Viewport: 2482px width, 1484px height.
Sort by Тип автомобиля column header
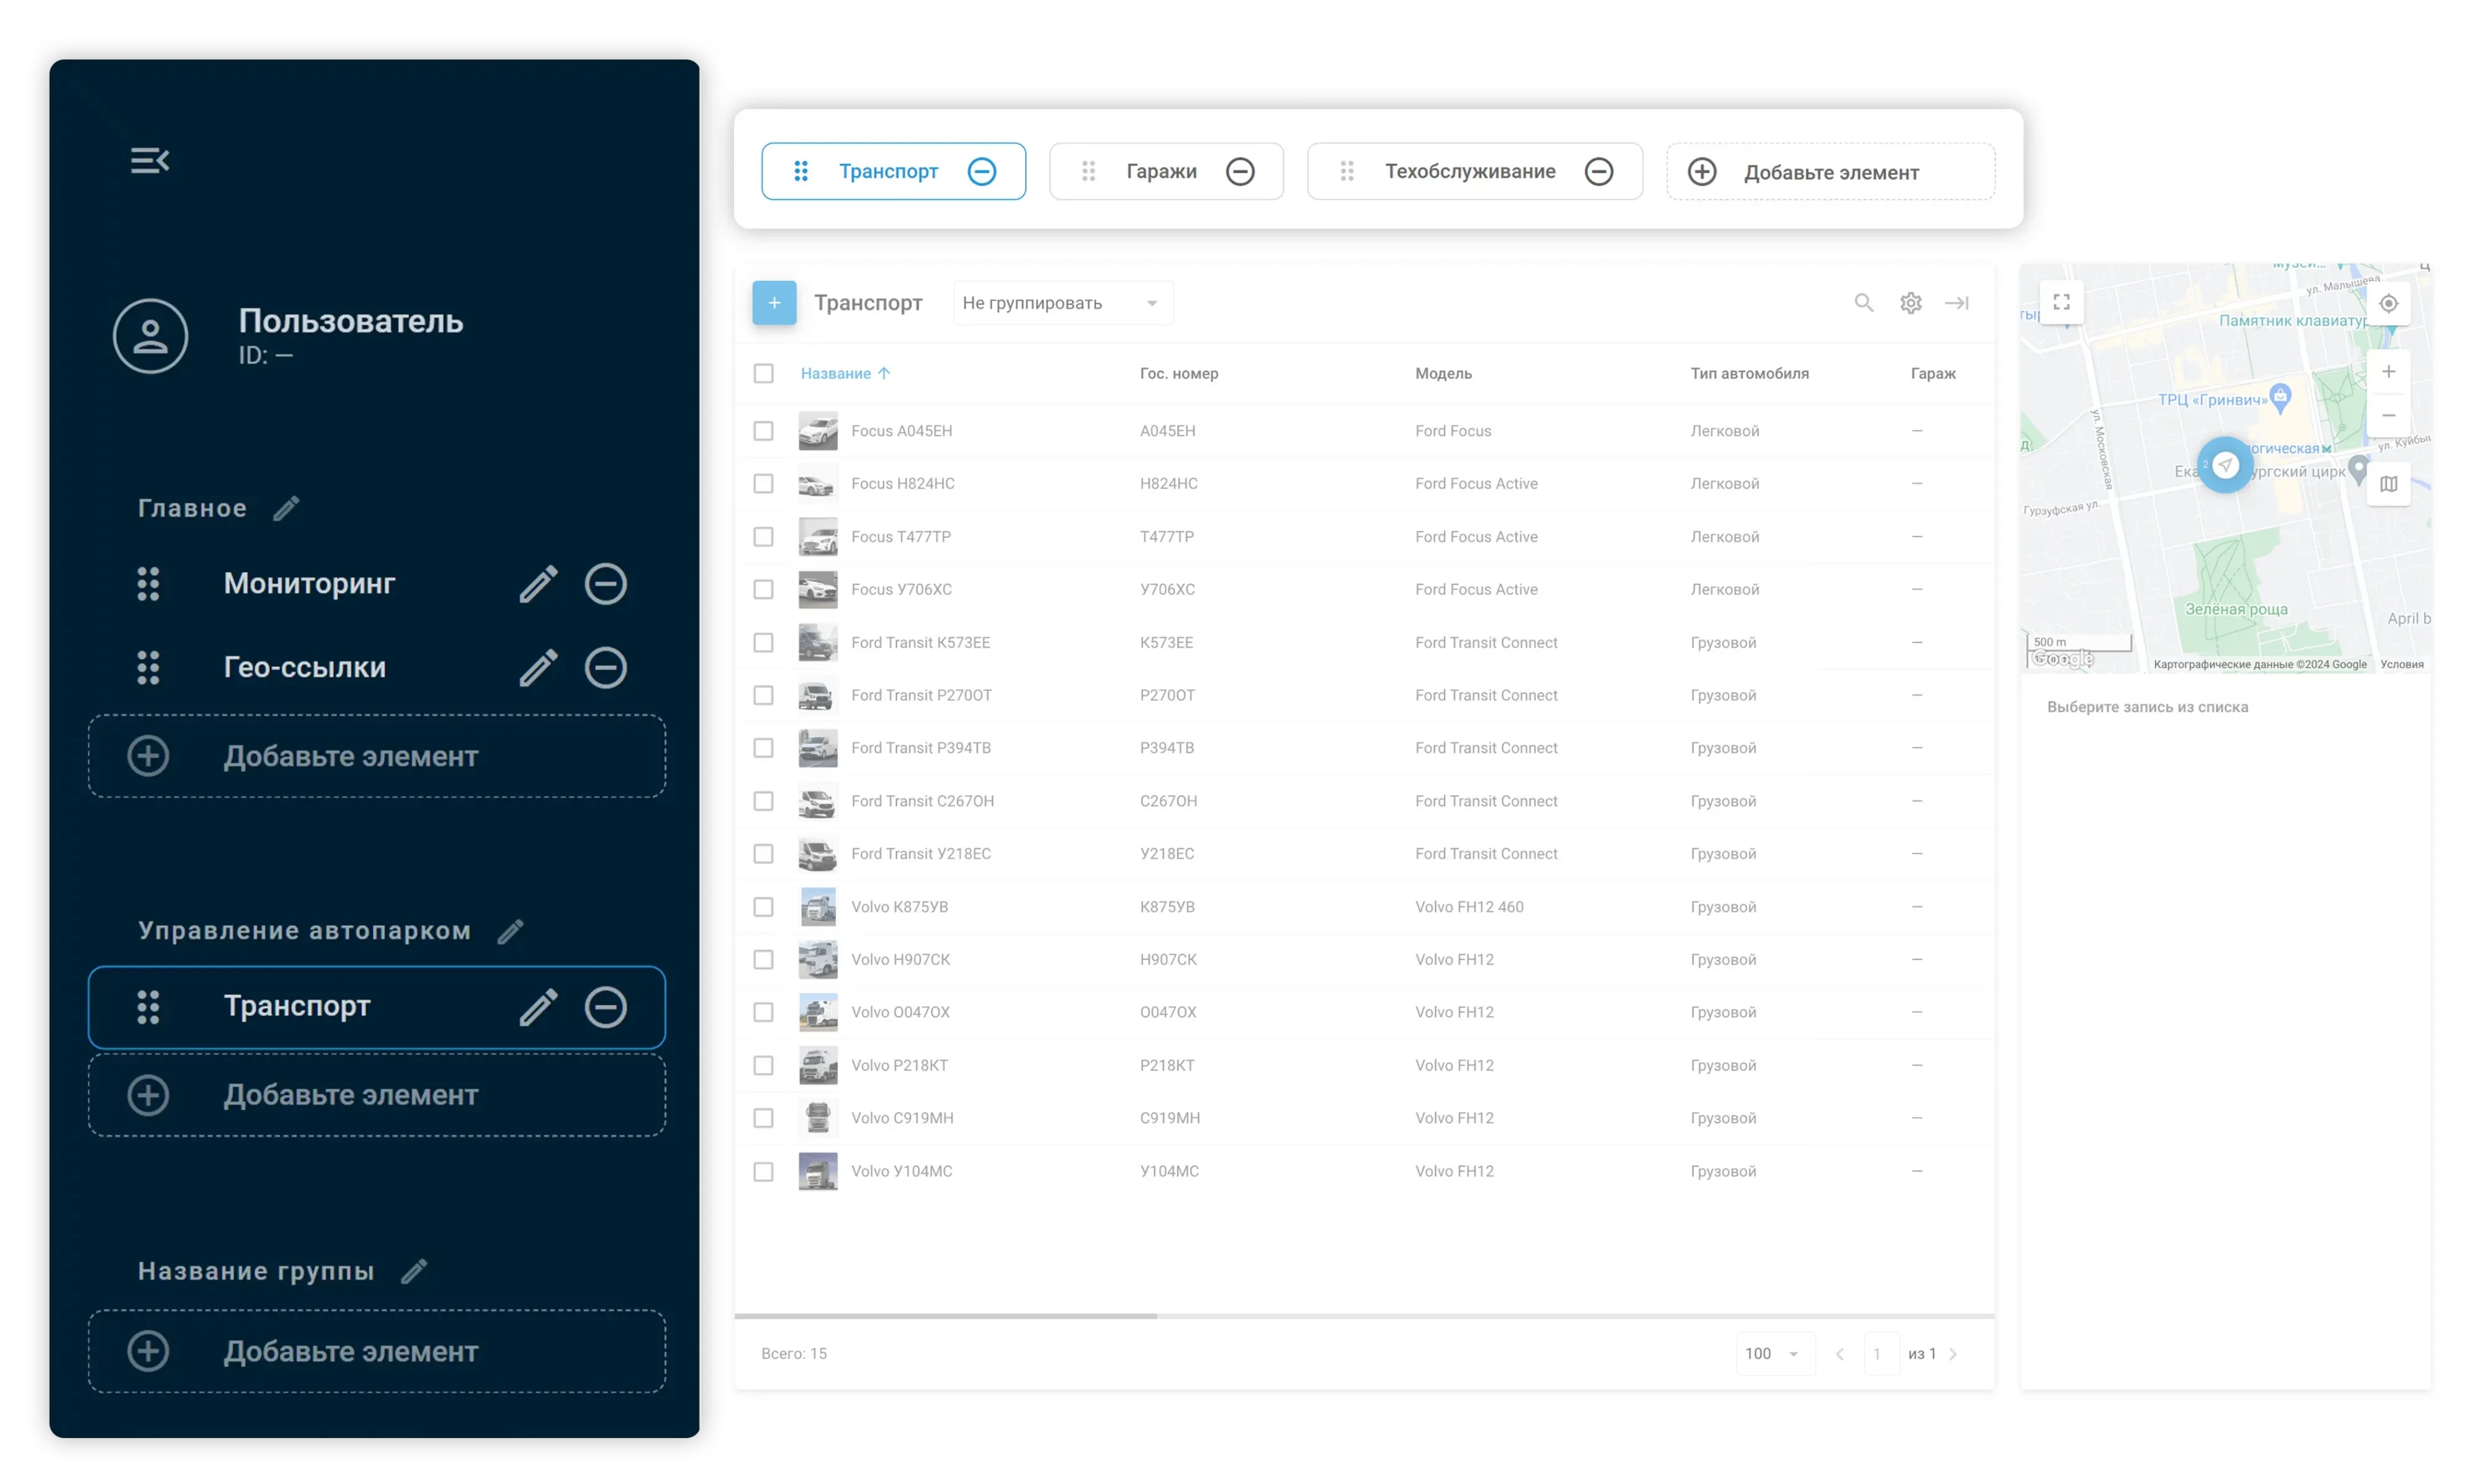pyautogui.click(x=1749, y=373)
